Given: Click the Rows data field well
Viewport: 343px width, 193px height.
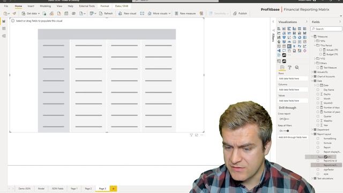Looking at the screenshot, I should tap(293, 78).
